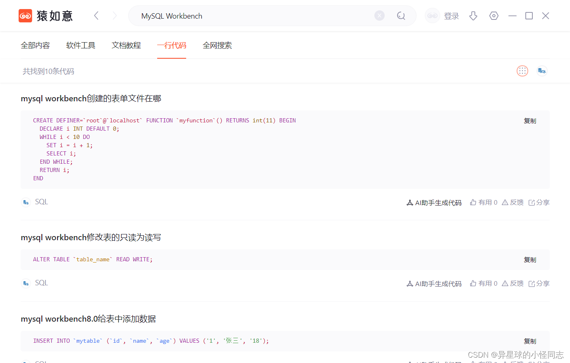Viewport: 570px width, 363px height.
Task: Click the line WHILE i < 10 DO
Action: tap(65, 137)
